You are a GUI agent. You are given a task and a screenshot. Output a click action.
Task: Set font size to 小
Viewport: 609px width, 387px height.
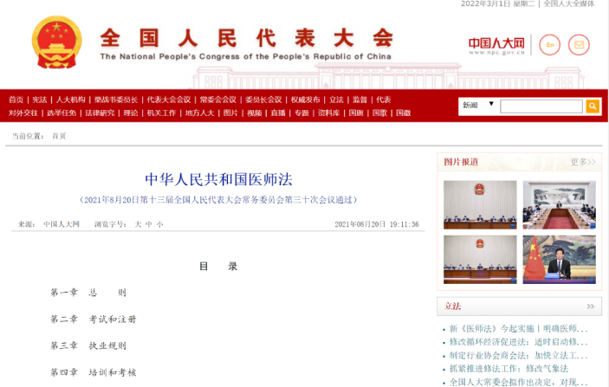[x=159, y=224]
